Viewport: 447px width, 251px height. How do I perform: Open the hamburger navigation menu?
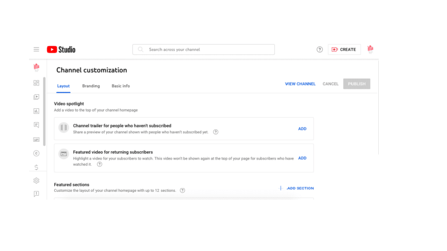click(36, 50)
